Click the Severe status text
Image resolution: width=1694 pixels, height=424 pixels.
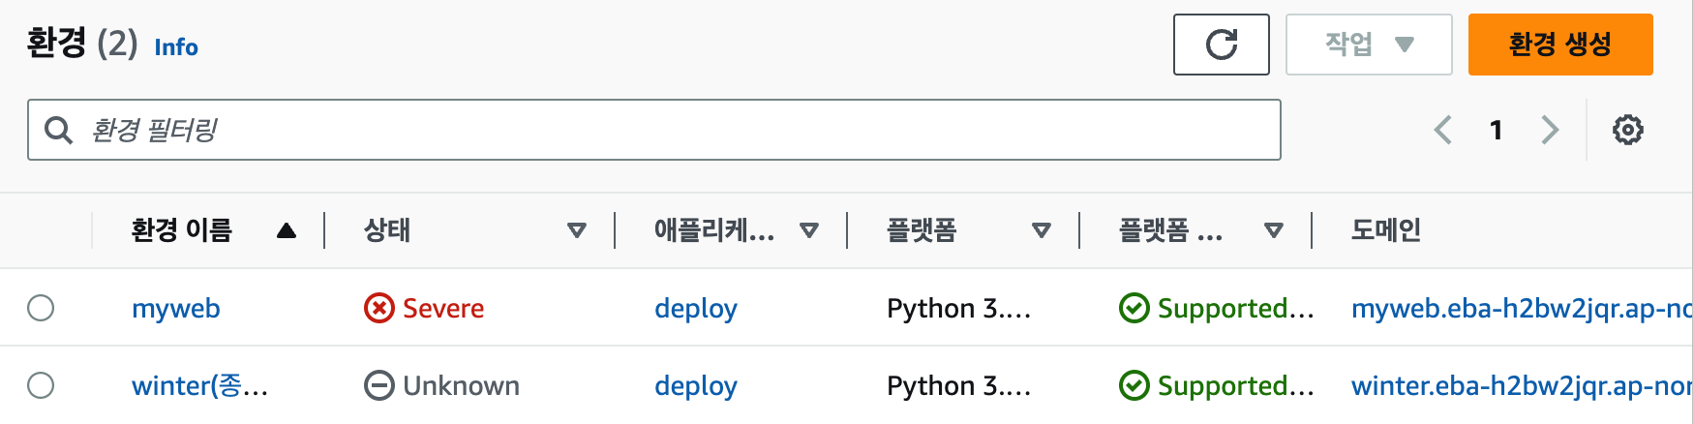coord(443,309)
